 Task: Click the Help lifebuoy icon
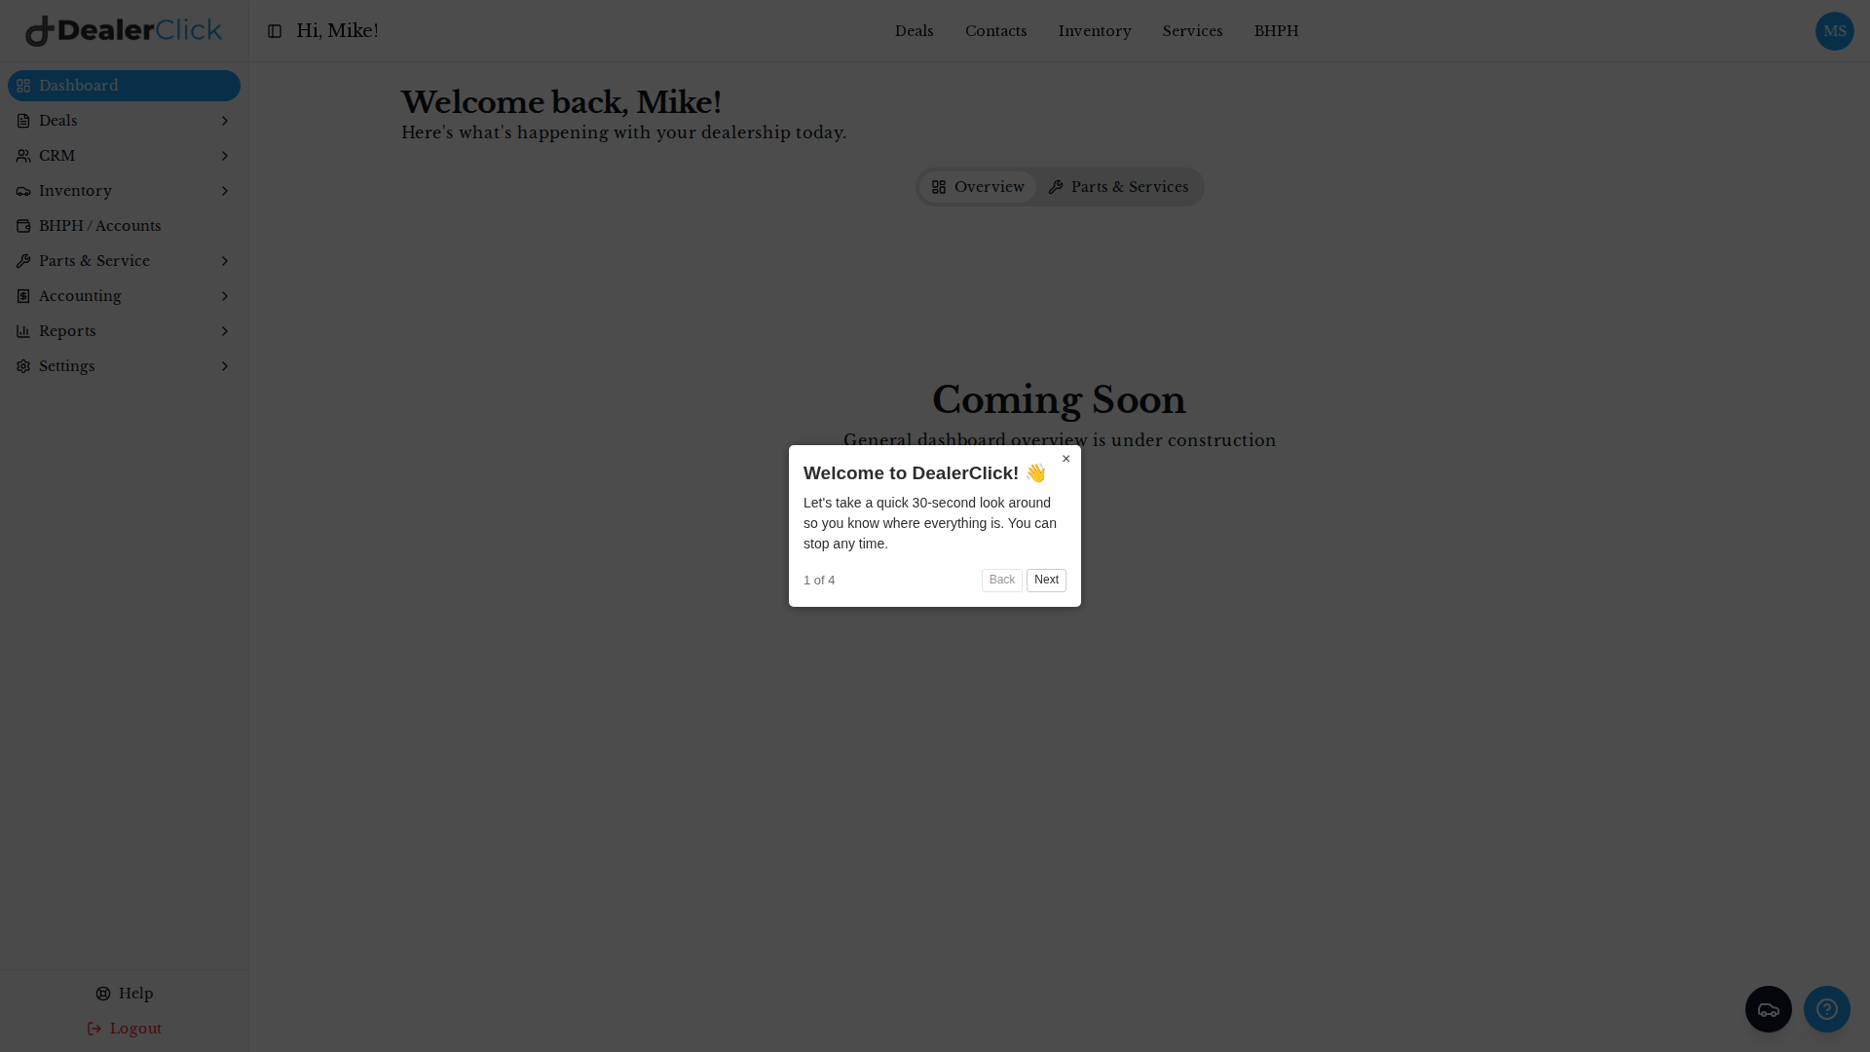(103, 994)
